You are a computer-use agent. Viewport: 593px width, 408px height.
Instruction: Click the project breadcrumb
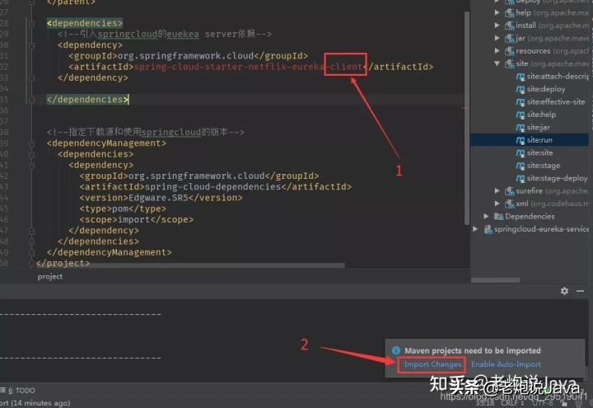click(50, 276)
